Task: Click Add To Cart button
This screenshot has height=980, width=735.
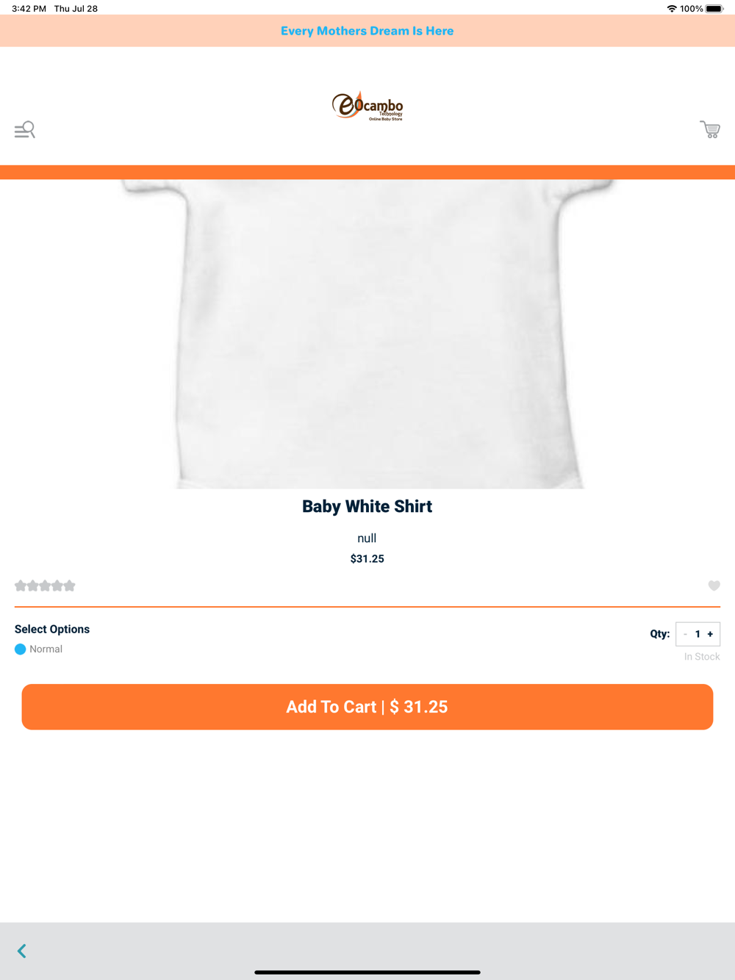Action: (x=367, y=707)
